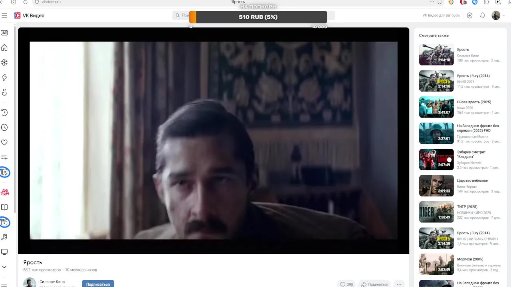Open the ТИГР (2025) thumbnail
This screenshot has height=287, width=511.
[436, 212]
